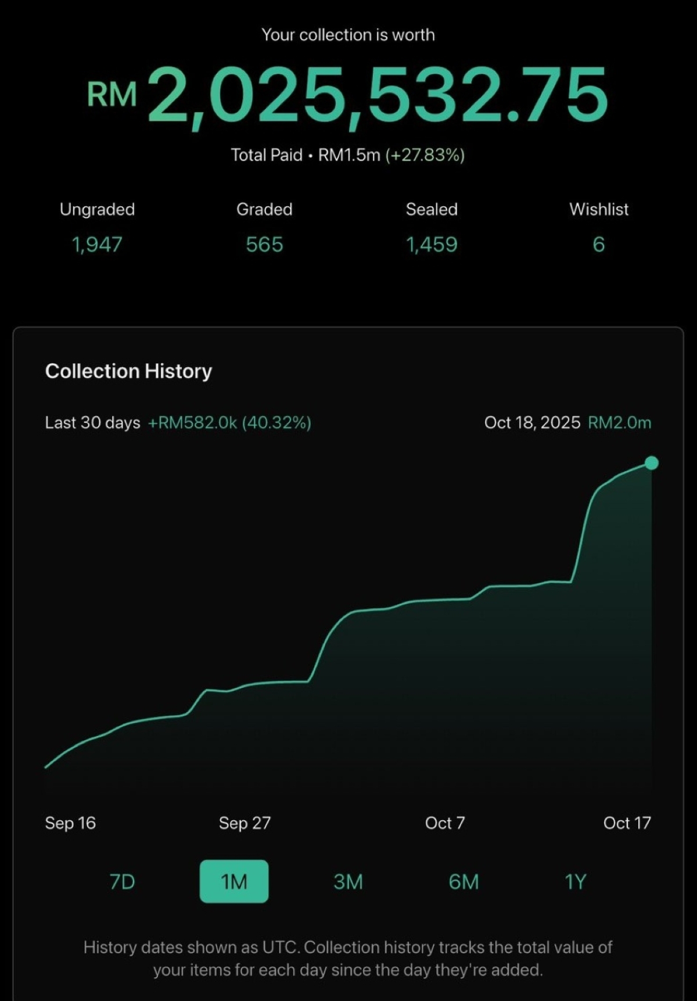Image resolution: width=697 pixels, height=1001 pixels.
Task: View the 1Y collection history
Action: click(x=575, y=881)
